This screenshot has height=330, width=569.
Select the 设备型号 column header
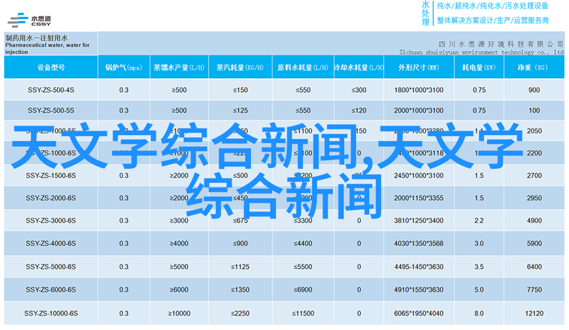tap(51, 68)
